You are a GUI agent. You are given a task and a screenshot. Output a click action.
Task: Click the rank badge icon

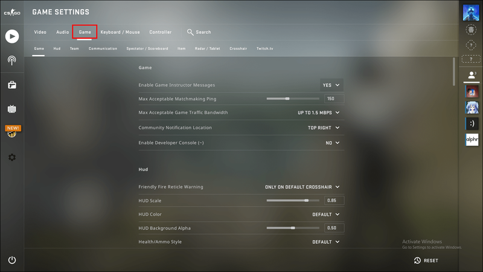471,30
